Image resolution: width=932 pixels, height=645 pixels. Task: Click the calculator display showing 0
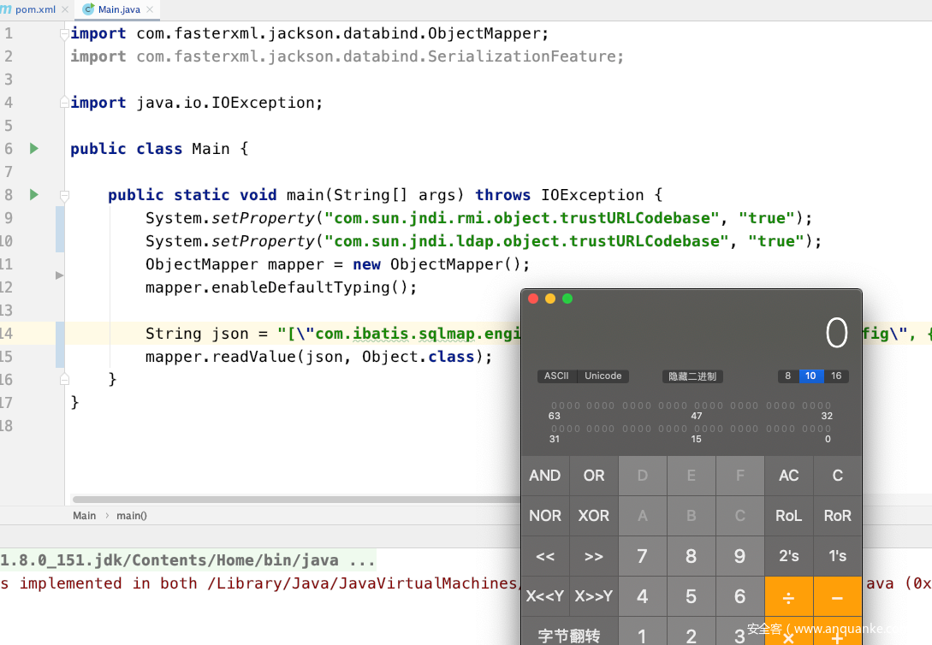pyautogui.click(x=836, y=333)
